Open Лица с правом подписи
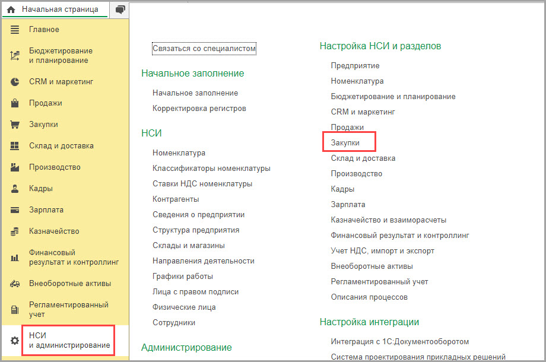 [x=196, y=292]
